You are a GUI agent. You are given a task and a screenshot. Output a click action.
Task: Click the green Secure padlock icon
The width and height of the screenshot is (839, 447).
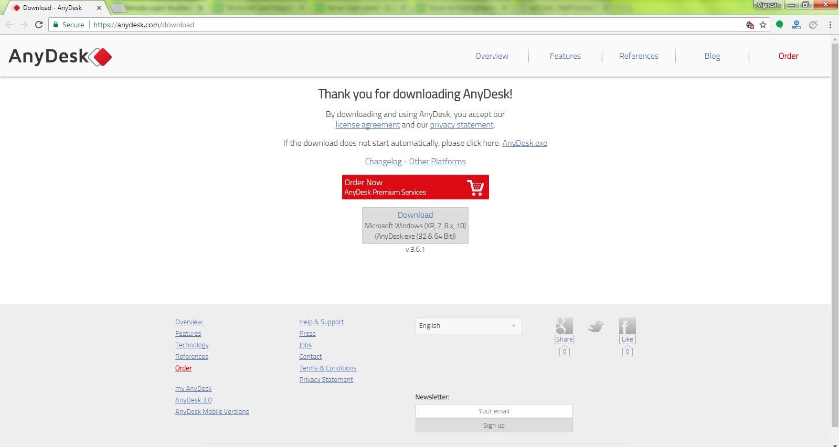56,25
